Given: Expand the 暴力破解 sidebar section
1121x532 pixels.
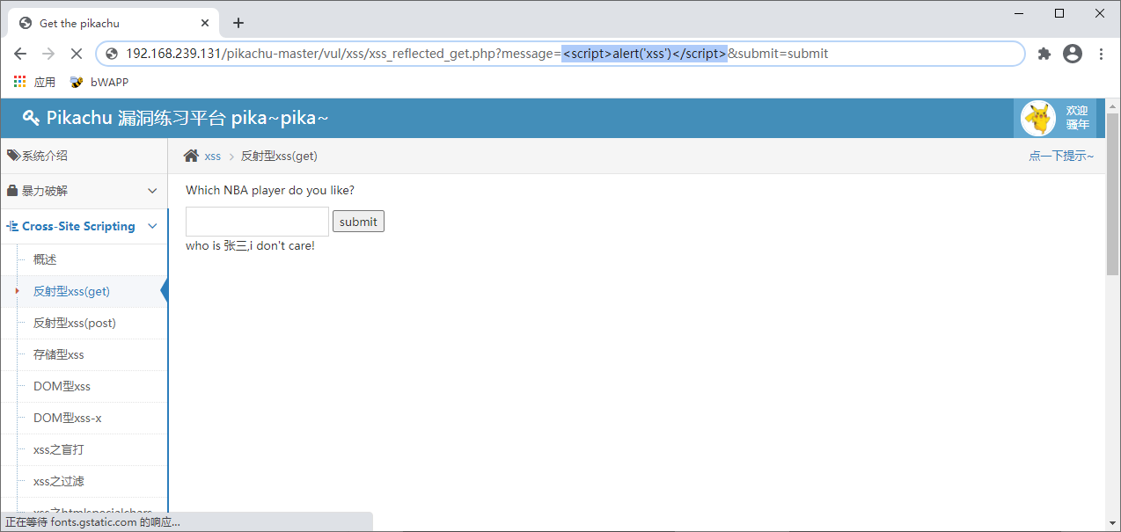Looking at the screenshot, I should [84, 191].
